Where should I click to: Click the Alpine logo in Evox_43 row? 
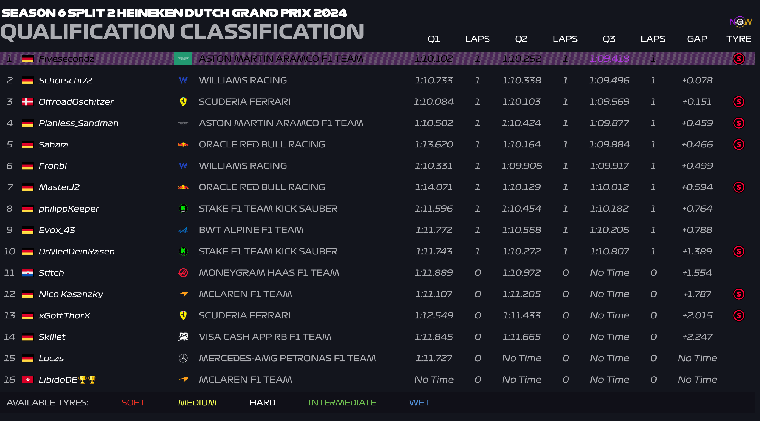(183, 230)
